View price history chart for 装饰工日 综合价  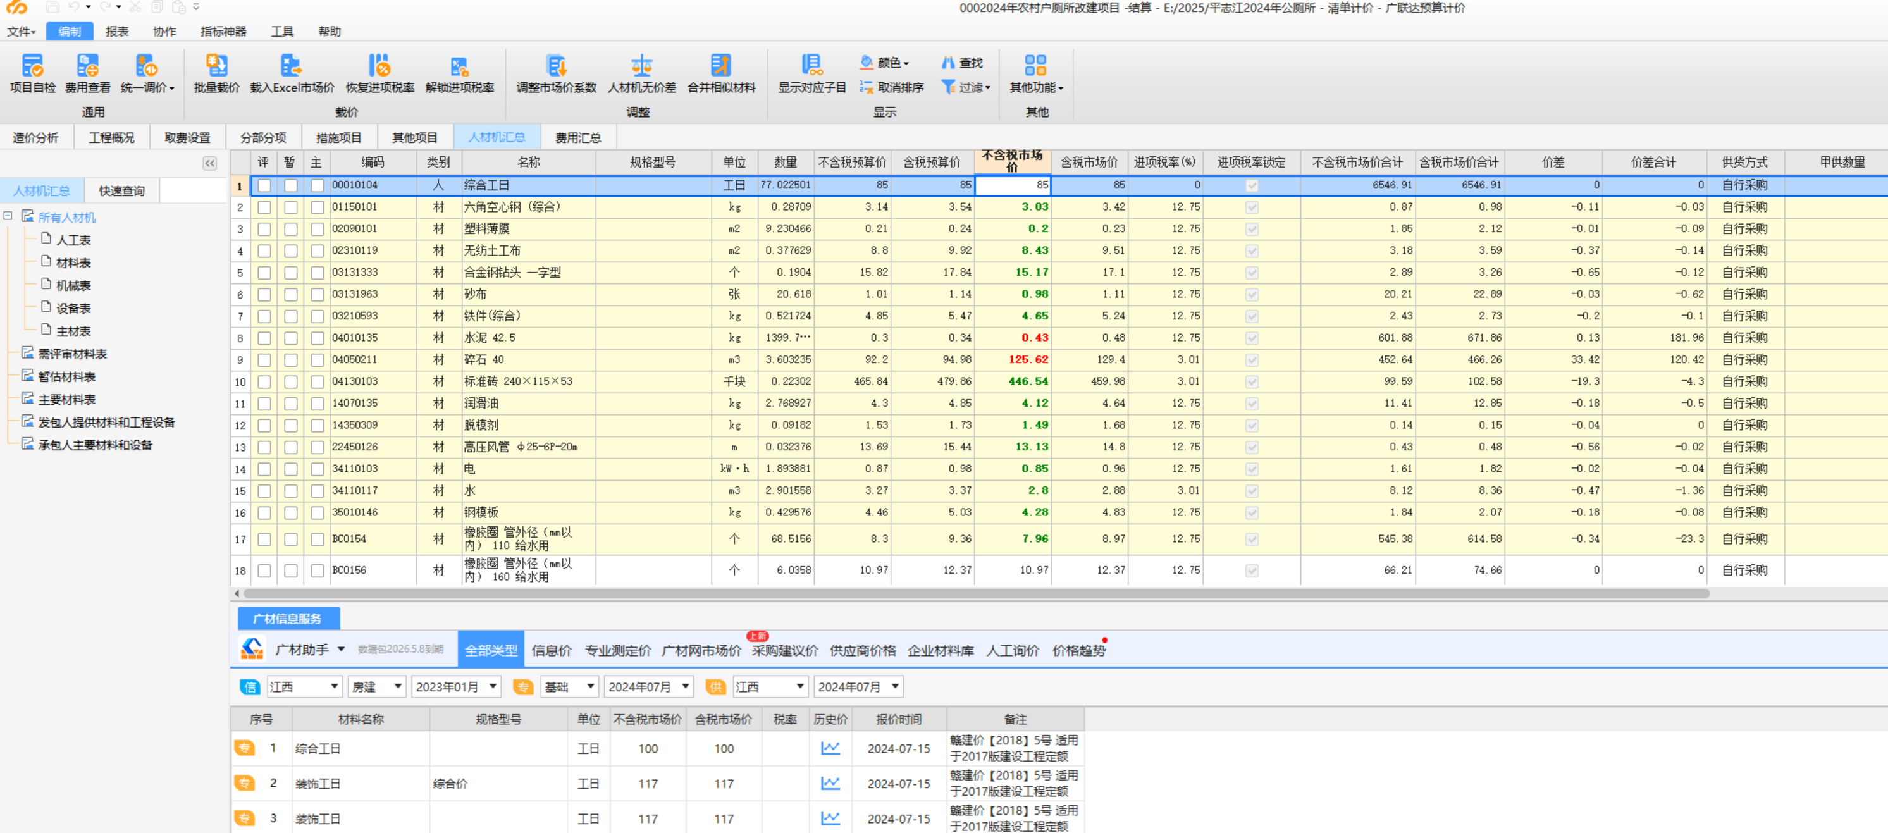click(830, 783)
